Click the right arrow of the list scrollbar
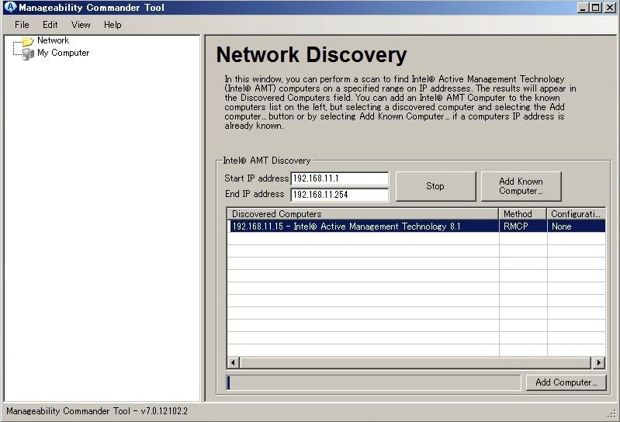The width and height of the screenshot is (620, 422). pos(598,362)
